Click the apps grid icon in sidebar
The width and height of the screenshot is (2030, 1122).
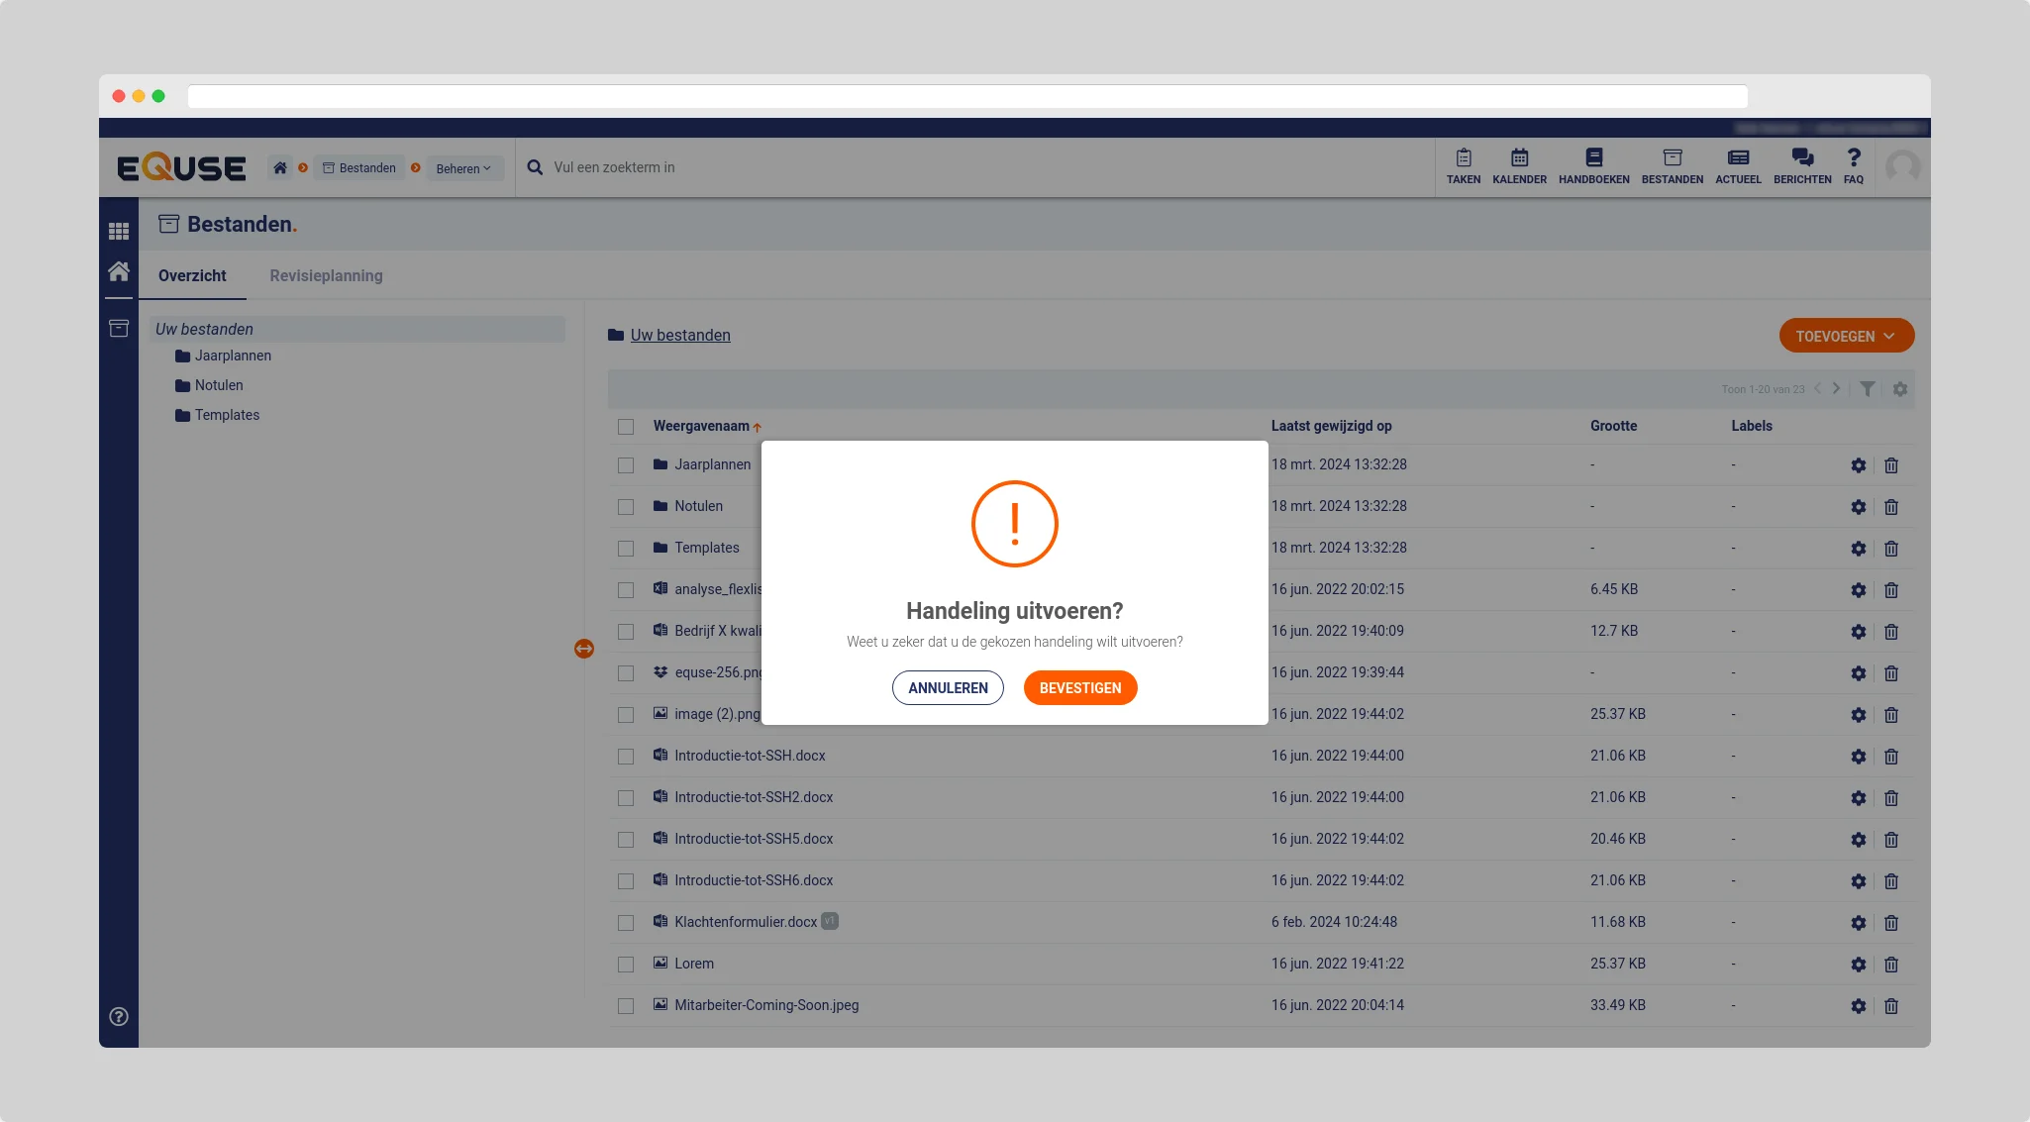(x=119, y=231)
